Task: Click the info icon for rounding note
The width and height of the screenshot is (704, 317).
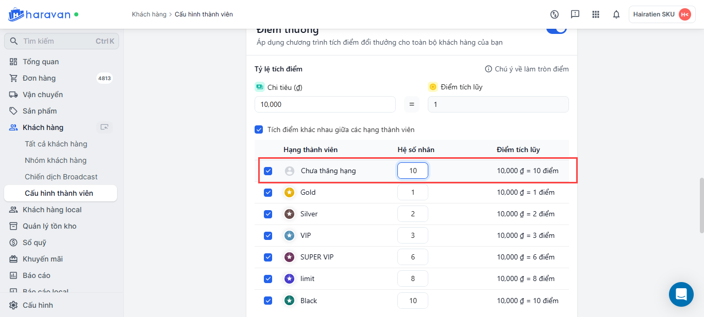Action: 488,69
